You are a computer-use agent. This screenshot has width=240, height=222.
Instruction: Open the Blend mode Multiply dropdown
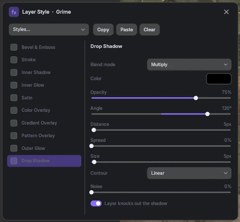click(x=189, y=65)
